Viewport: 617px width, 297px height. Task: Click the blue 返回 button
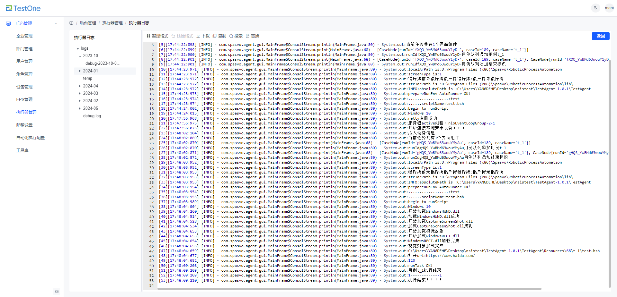click(x=601, y=36)
